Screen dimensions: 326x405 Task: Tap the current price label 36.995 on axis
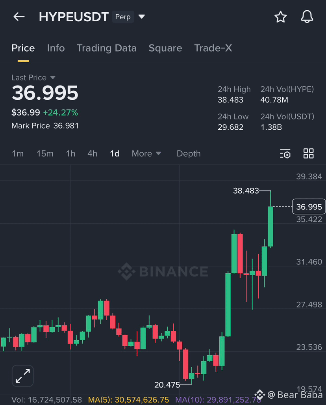pos(309,207)
